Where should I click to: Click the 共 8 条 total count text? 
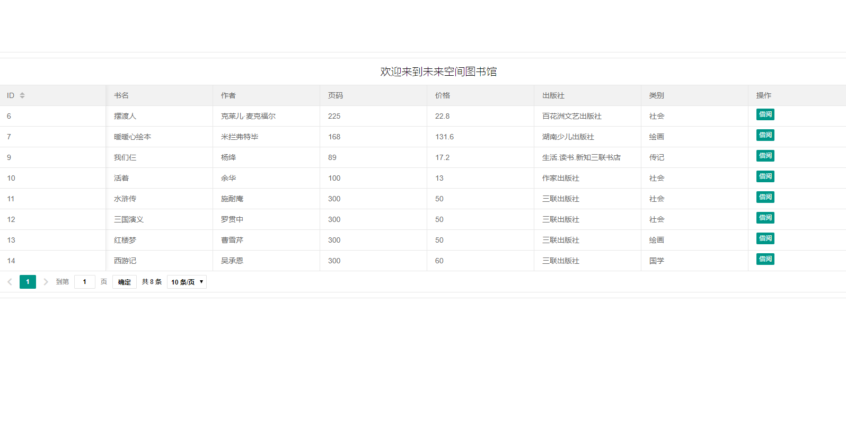pyautogui.click(x=152, y=282)
